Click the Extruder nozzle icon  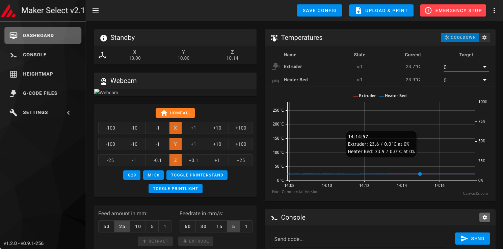coord(276,67)
